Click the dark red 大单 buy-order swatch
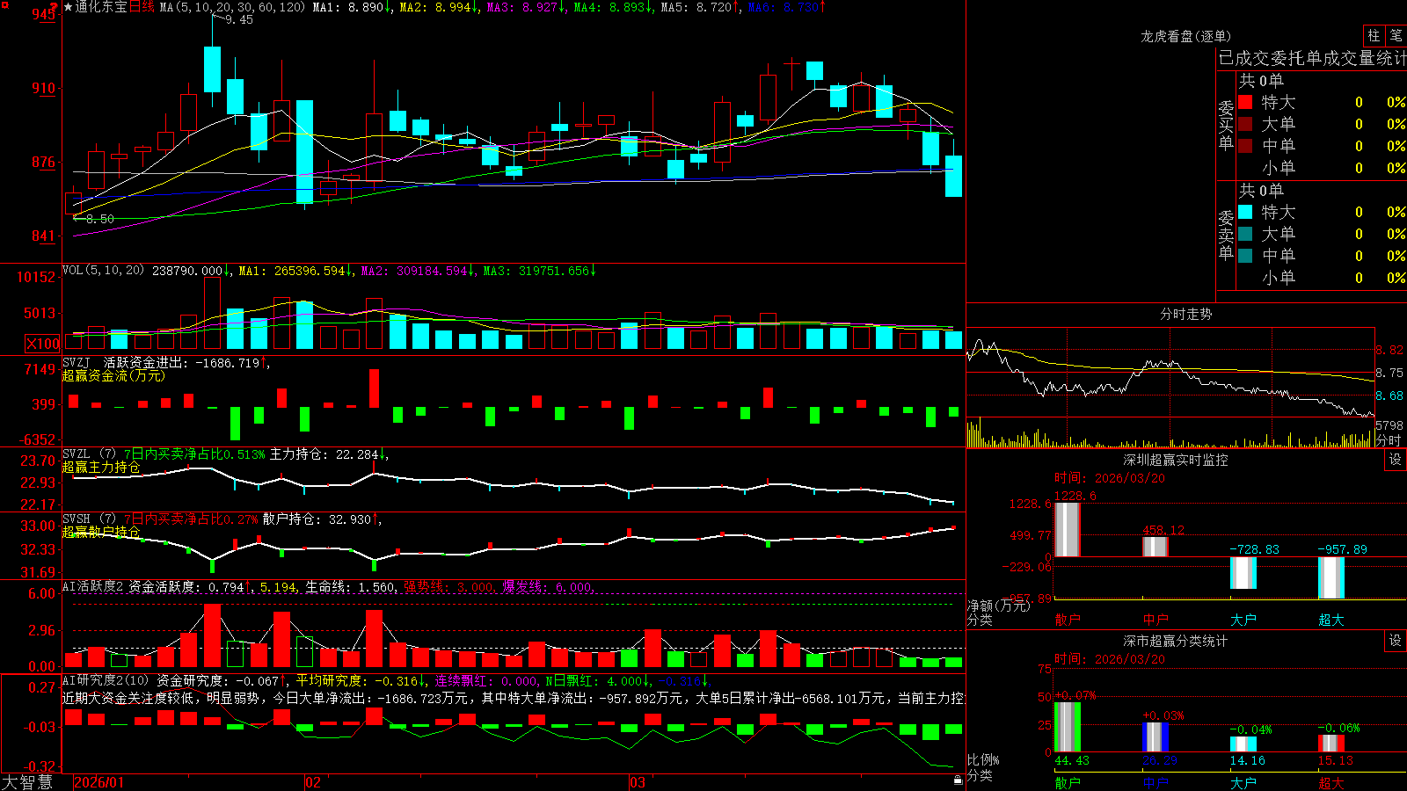 pyautogui.click(x=1245, y=124)
